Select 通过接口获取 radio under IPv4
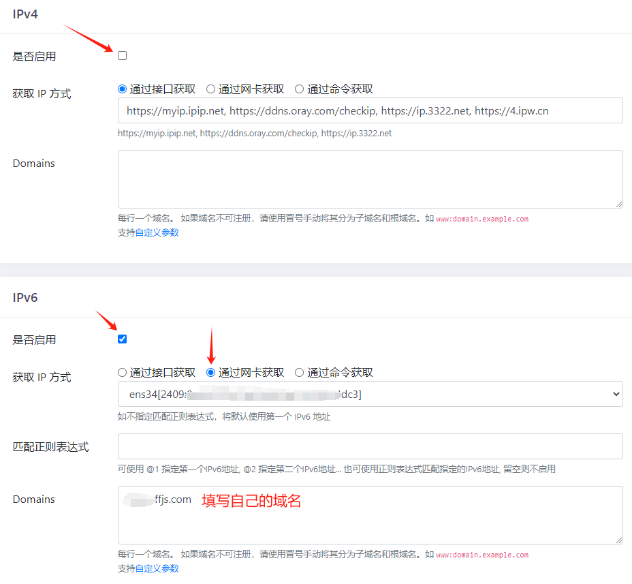Viewport: 632px width, 584px height. [x=123, y=89]
